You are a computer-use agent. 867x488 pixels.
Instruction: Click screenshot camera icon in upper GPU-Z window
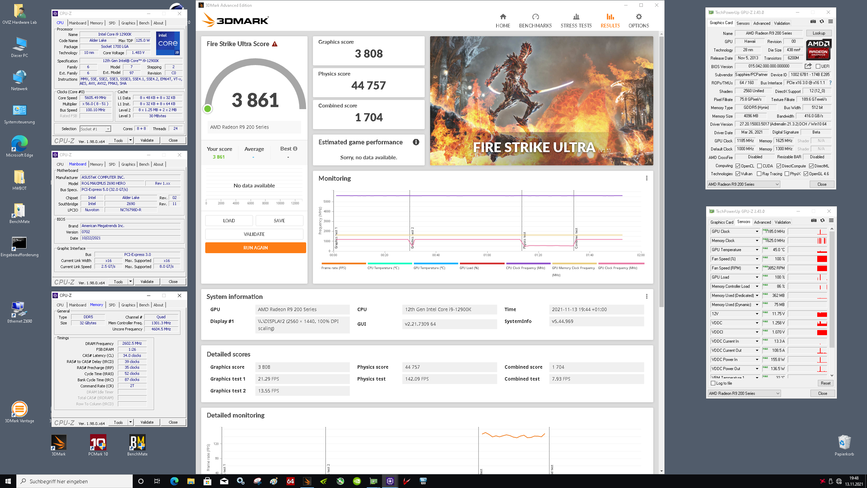click(813, 22)
